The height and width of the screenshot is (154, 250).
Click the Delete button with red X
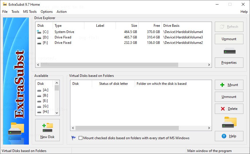(x=229, y=109)
